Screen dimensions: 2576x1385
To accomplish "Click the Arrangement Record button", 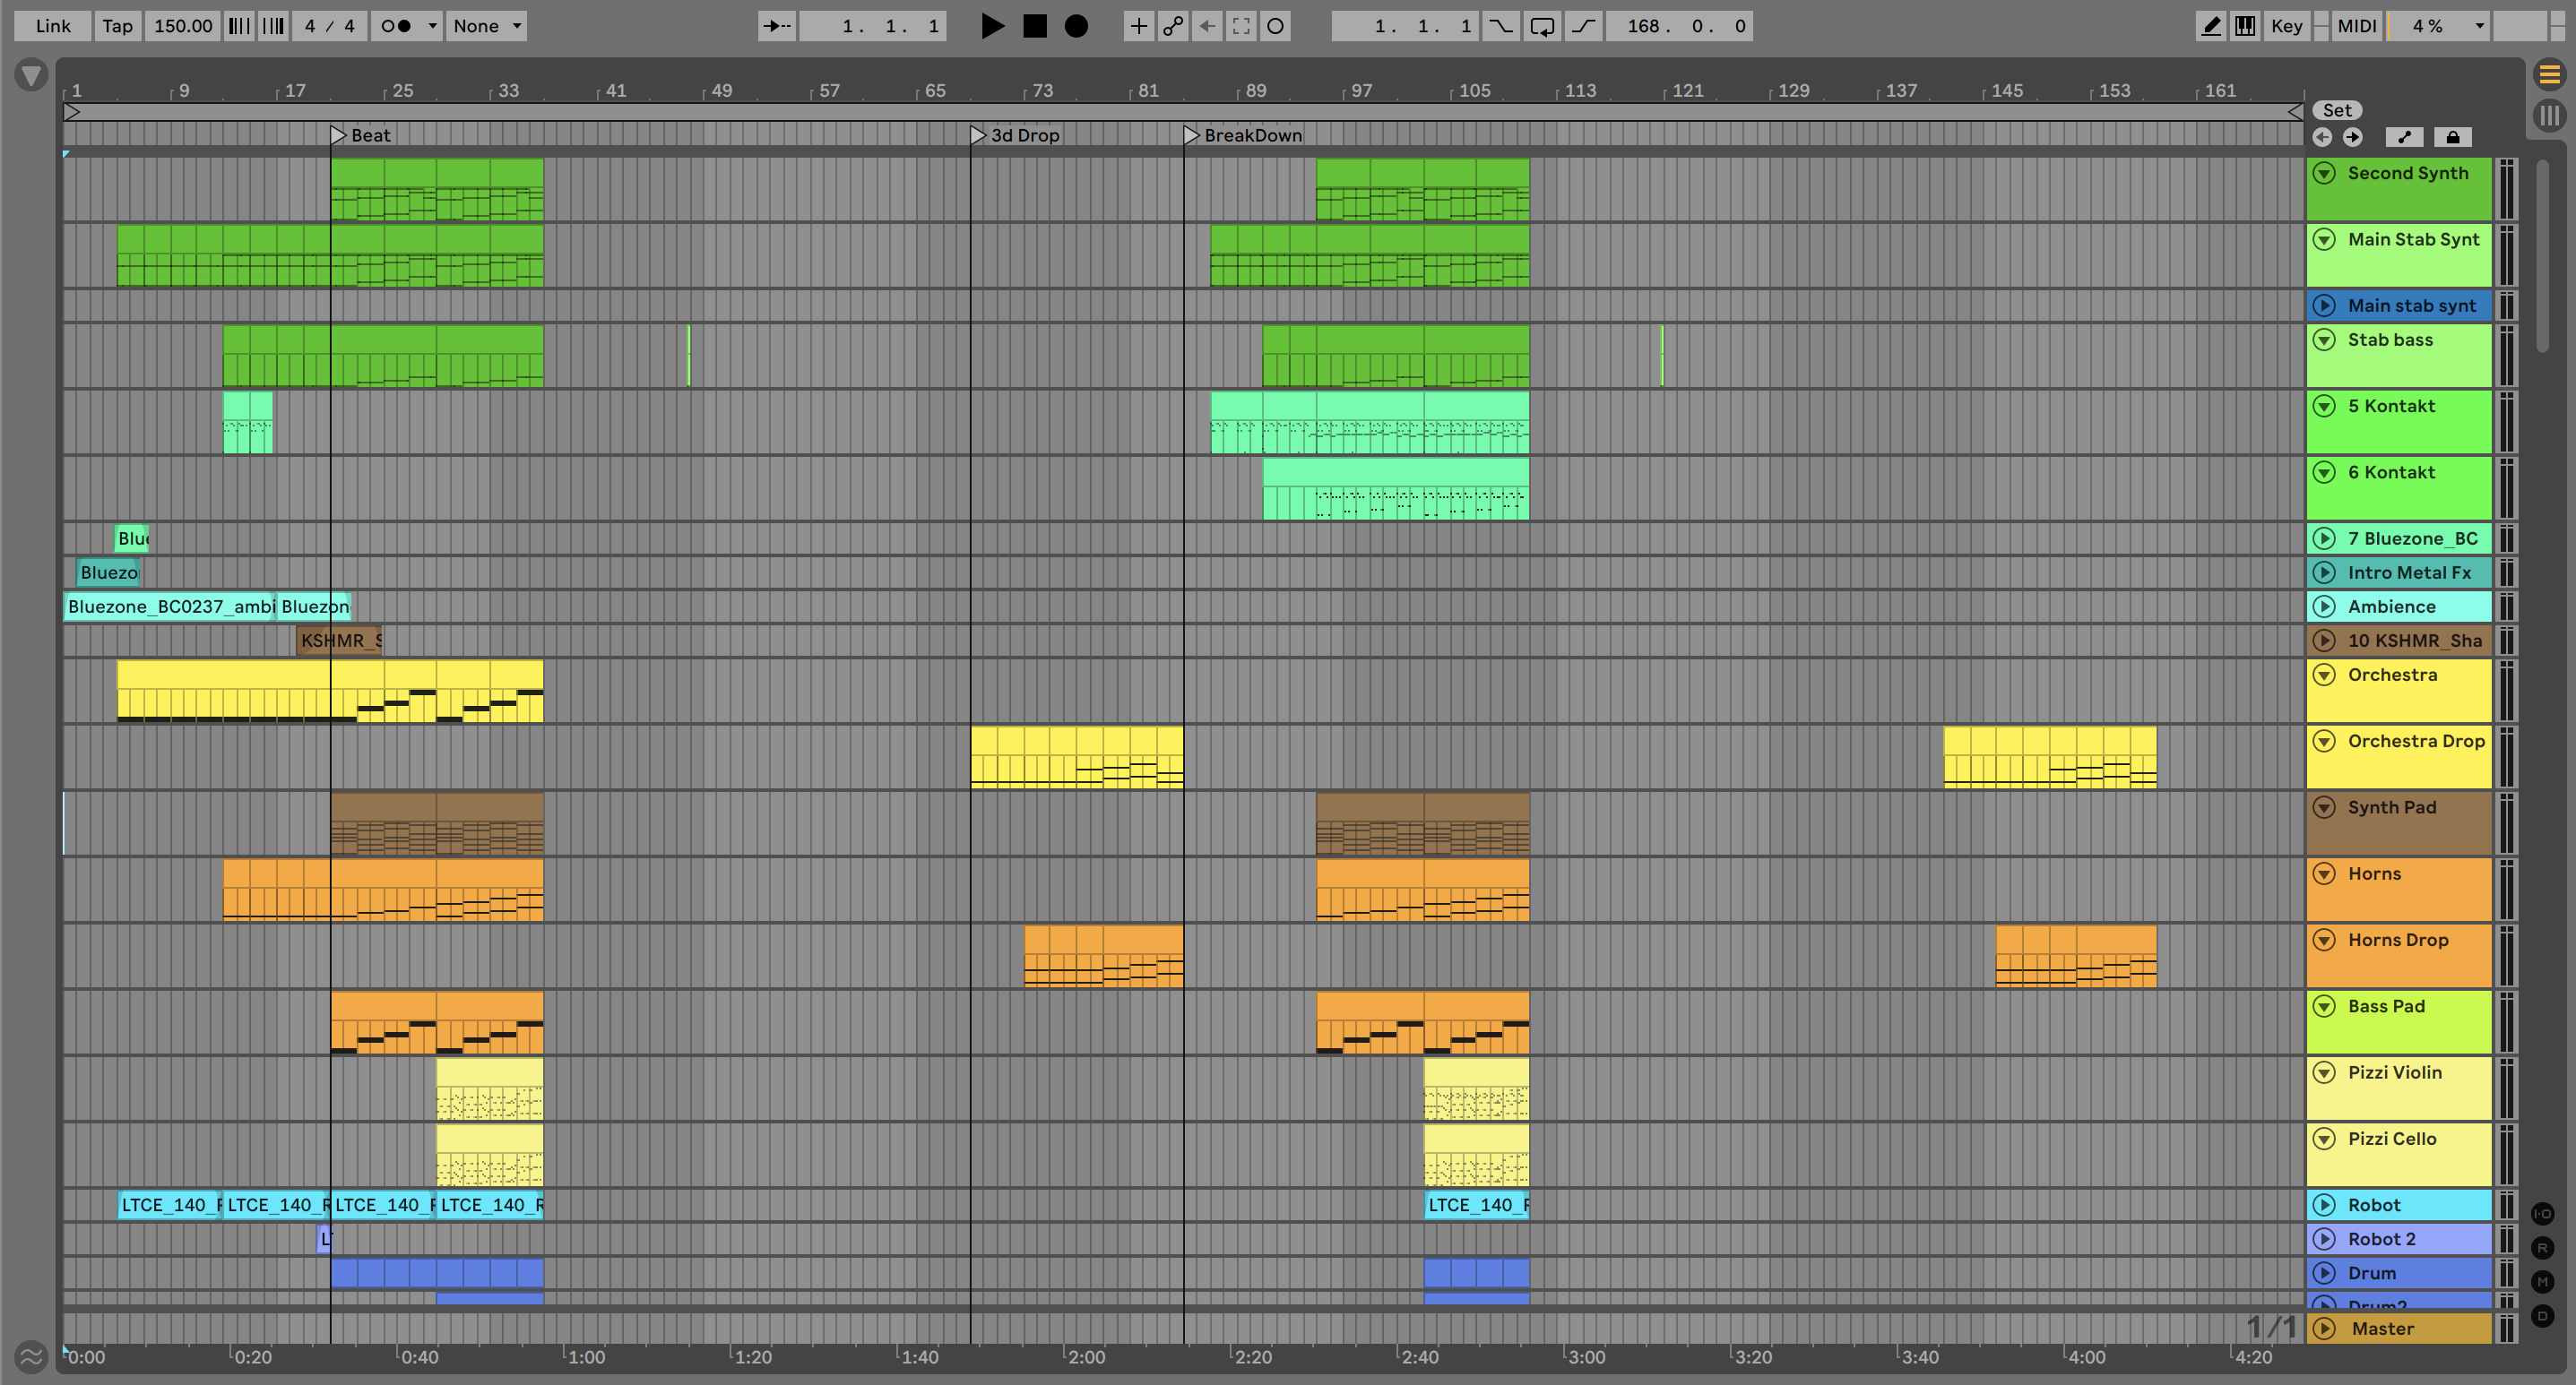I will coord(1076,26).
